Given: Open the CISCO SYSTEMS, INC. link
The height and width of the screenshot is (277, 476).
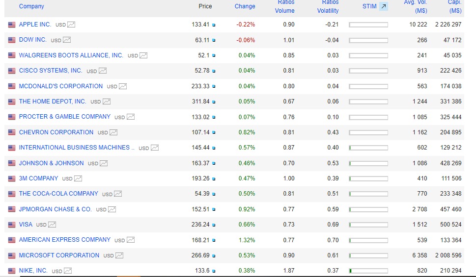Looking at the screenshot, I should 51,71.
